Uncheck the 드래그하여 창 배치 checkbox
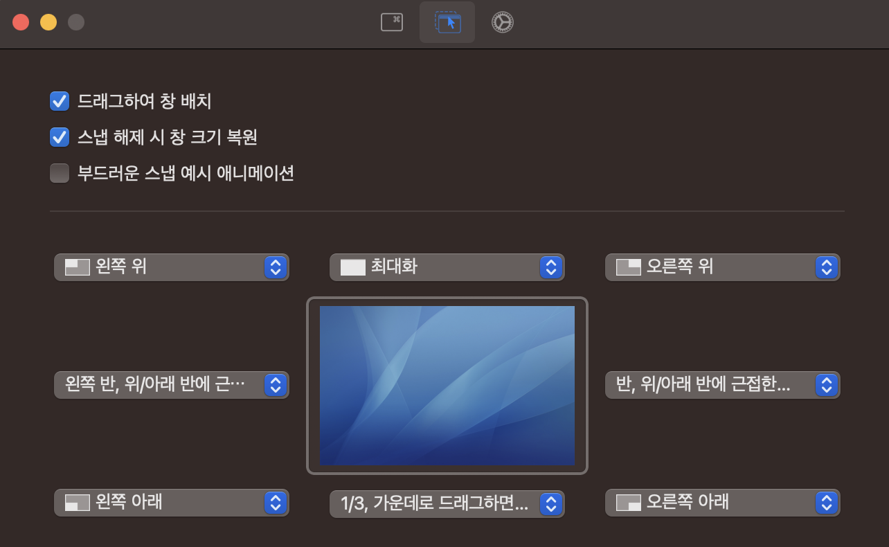889x547 pixels. click(60, 101)
